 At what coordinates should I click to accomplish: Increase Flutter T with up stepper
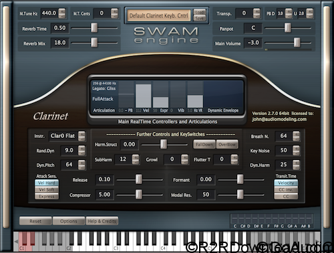[234, 157]
